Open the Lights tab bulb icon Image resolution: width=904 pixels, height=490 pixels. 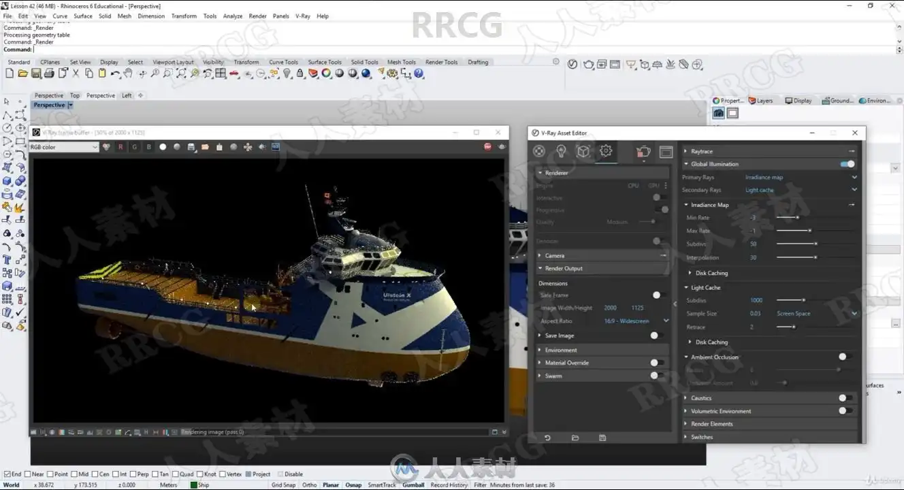pos(561,151)
